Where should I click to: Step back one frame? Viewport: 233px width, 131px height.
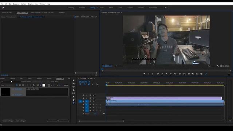pos(162,74)
